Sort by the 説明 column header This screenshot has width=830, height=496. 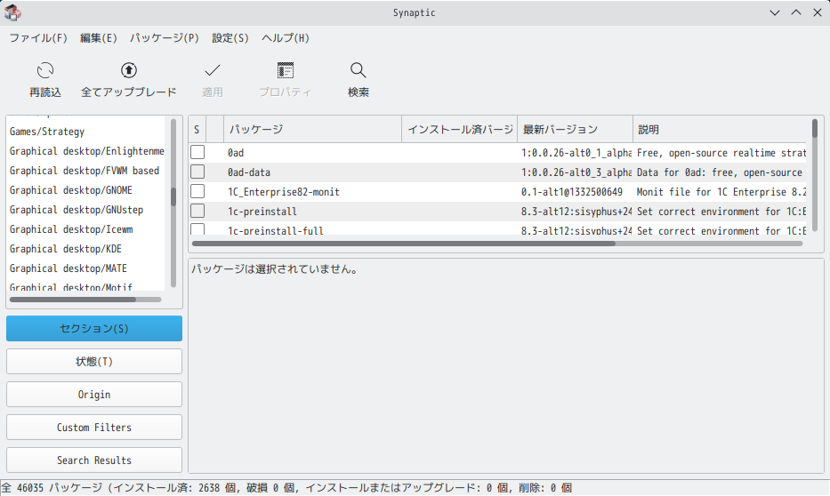(x=720, y=130)
